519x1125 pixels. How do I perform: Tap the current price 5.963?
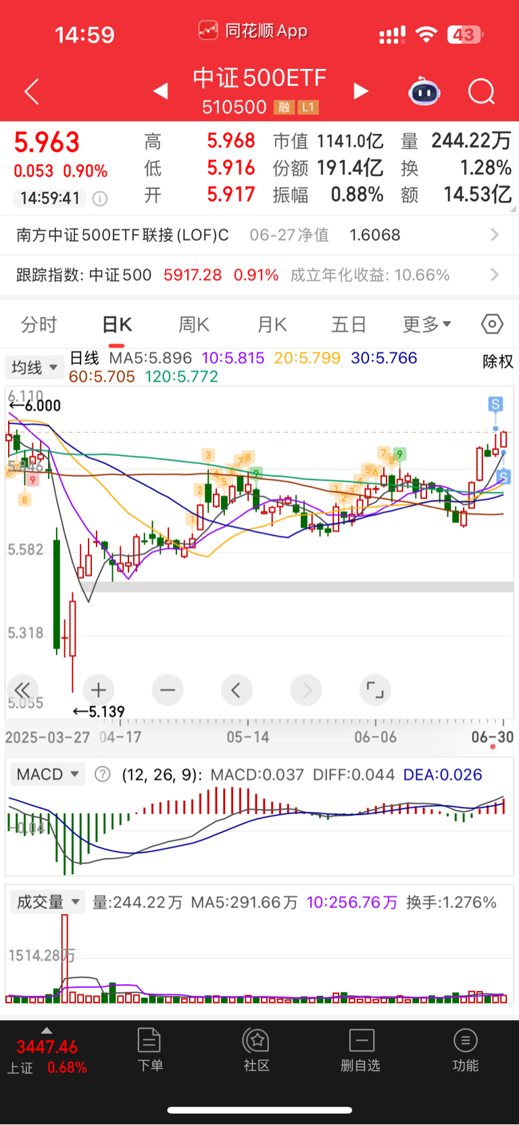pos(47,143)
